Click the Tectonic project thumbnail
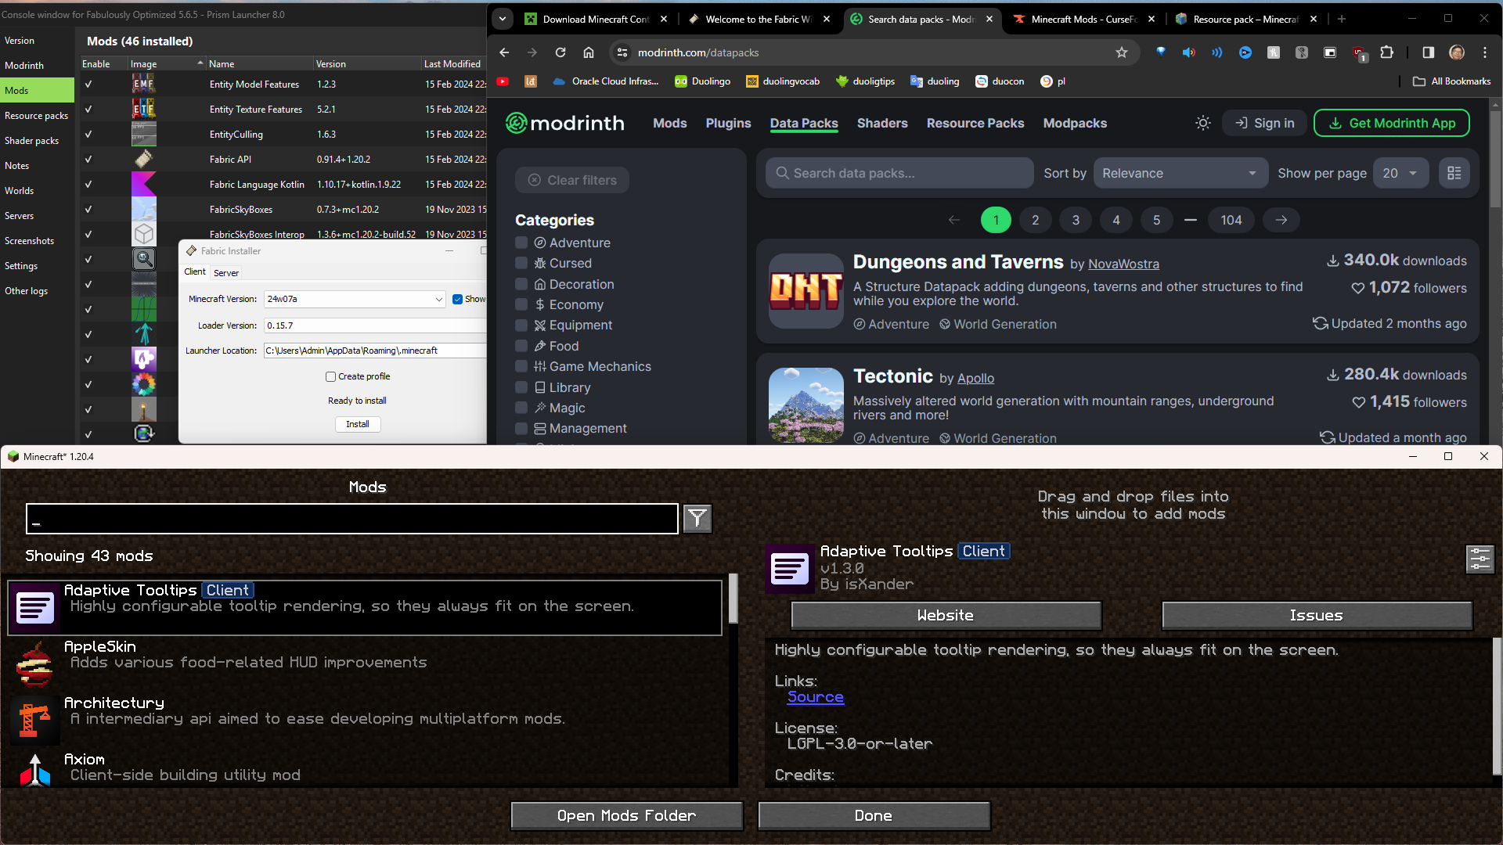Image resolution: width=1503 pixels, height=845 pixels. click(x=806, y=405)
